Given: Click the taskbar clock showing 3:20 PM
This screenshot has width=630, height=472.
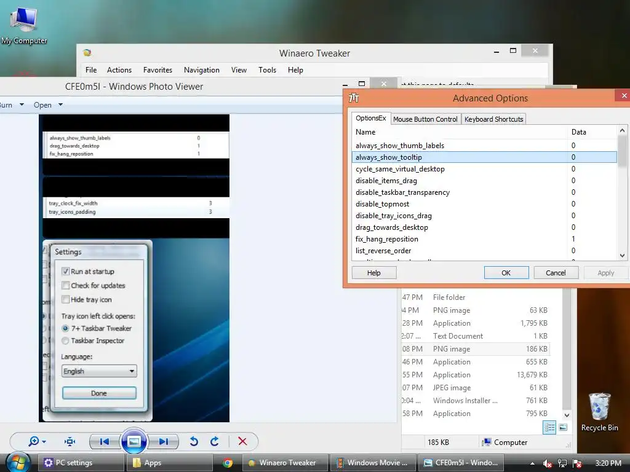Looking at the screenshot, I should coord(608,463).
